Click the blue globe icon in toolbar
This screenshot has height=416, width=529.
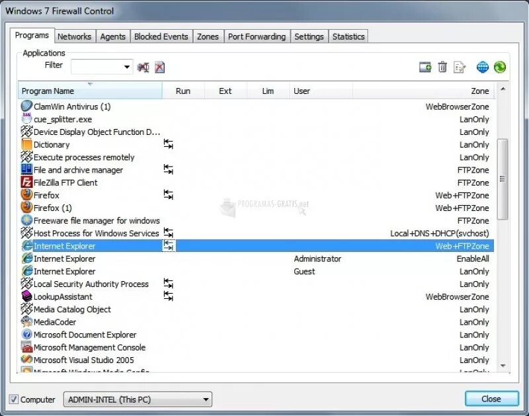point(483,67)
